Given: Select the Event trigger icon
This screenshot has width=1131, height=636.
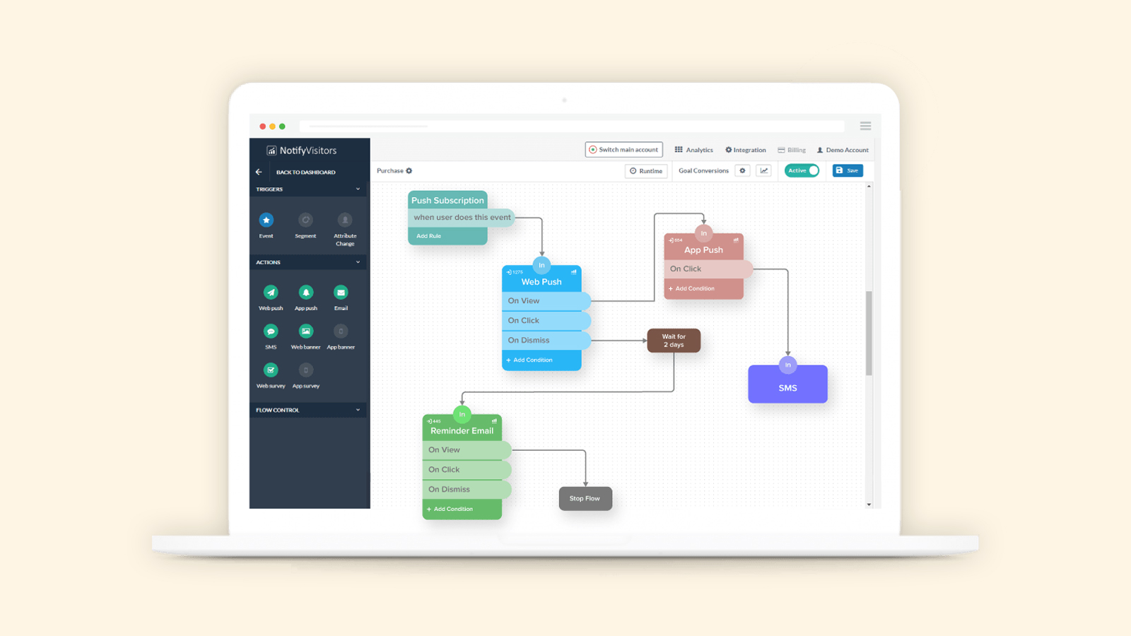Looking at the screenshot, I should [x=266, y=220].
